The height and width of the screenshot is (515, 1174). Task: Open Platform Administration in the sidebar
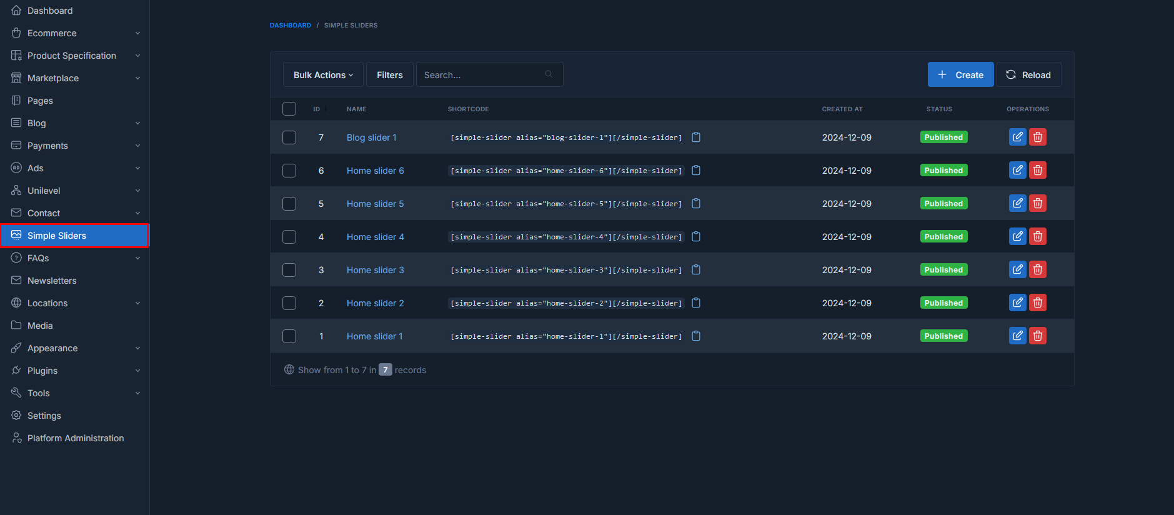[75, 438]
